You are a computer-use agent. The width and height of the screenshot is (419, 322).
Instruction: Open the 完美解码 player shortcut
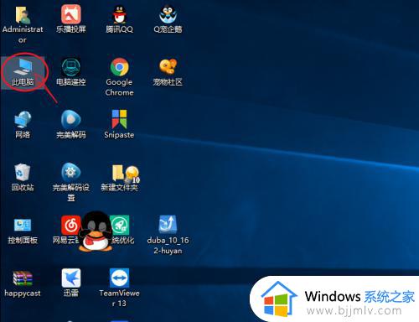click(x=71, y=120)
